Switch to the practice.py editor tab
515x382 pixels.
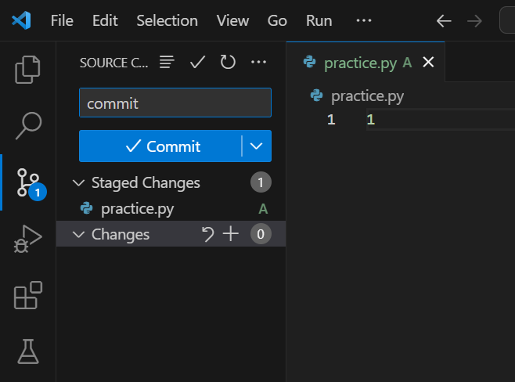[x=360, y=63]
